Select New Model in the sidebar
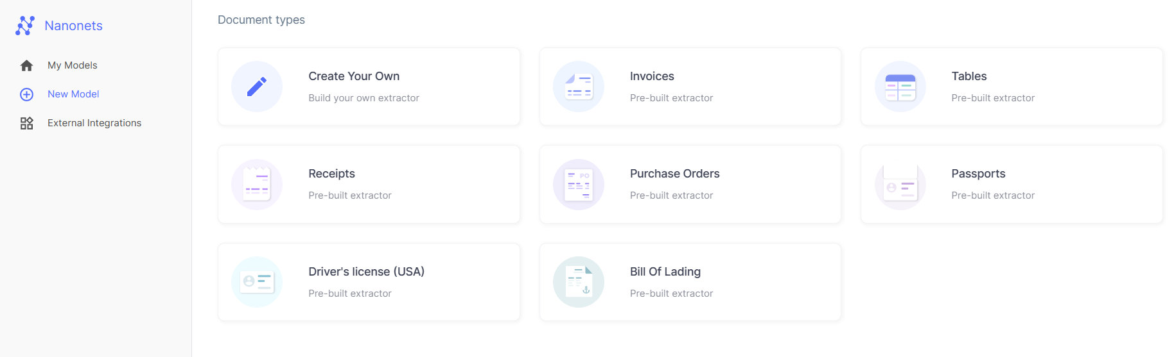 tap(73, 94)
